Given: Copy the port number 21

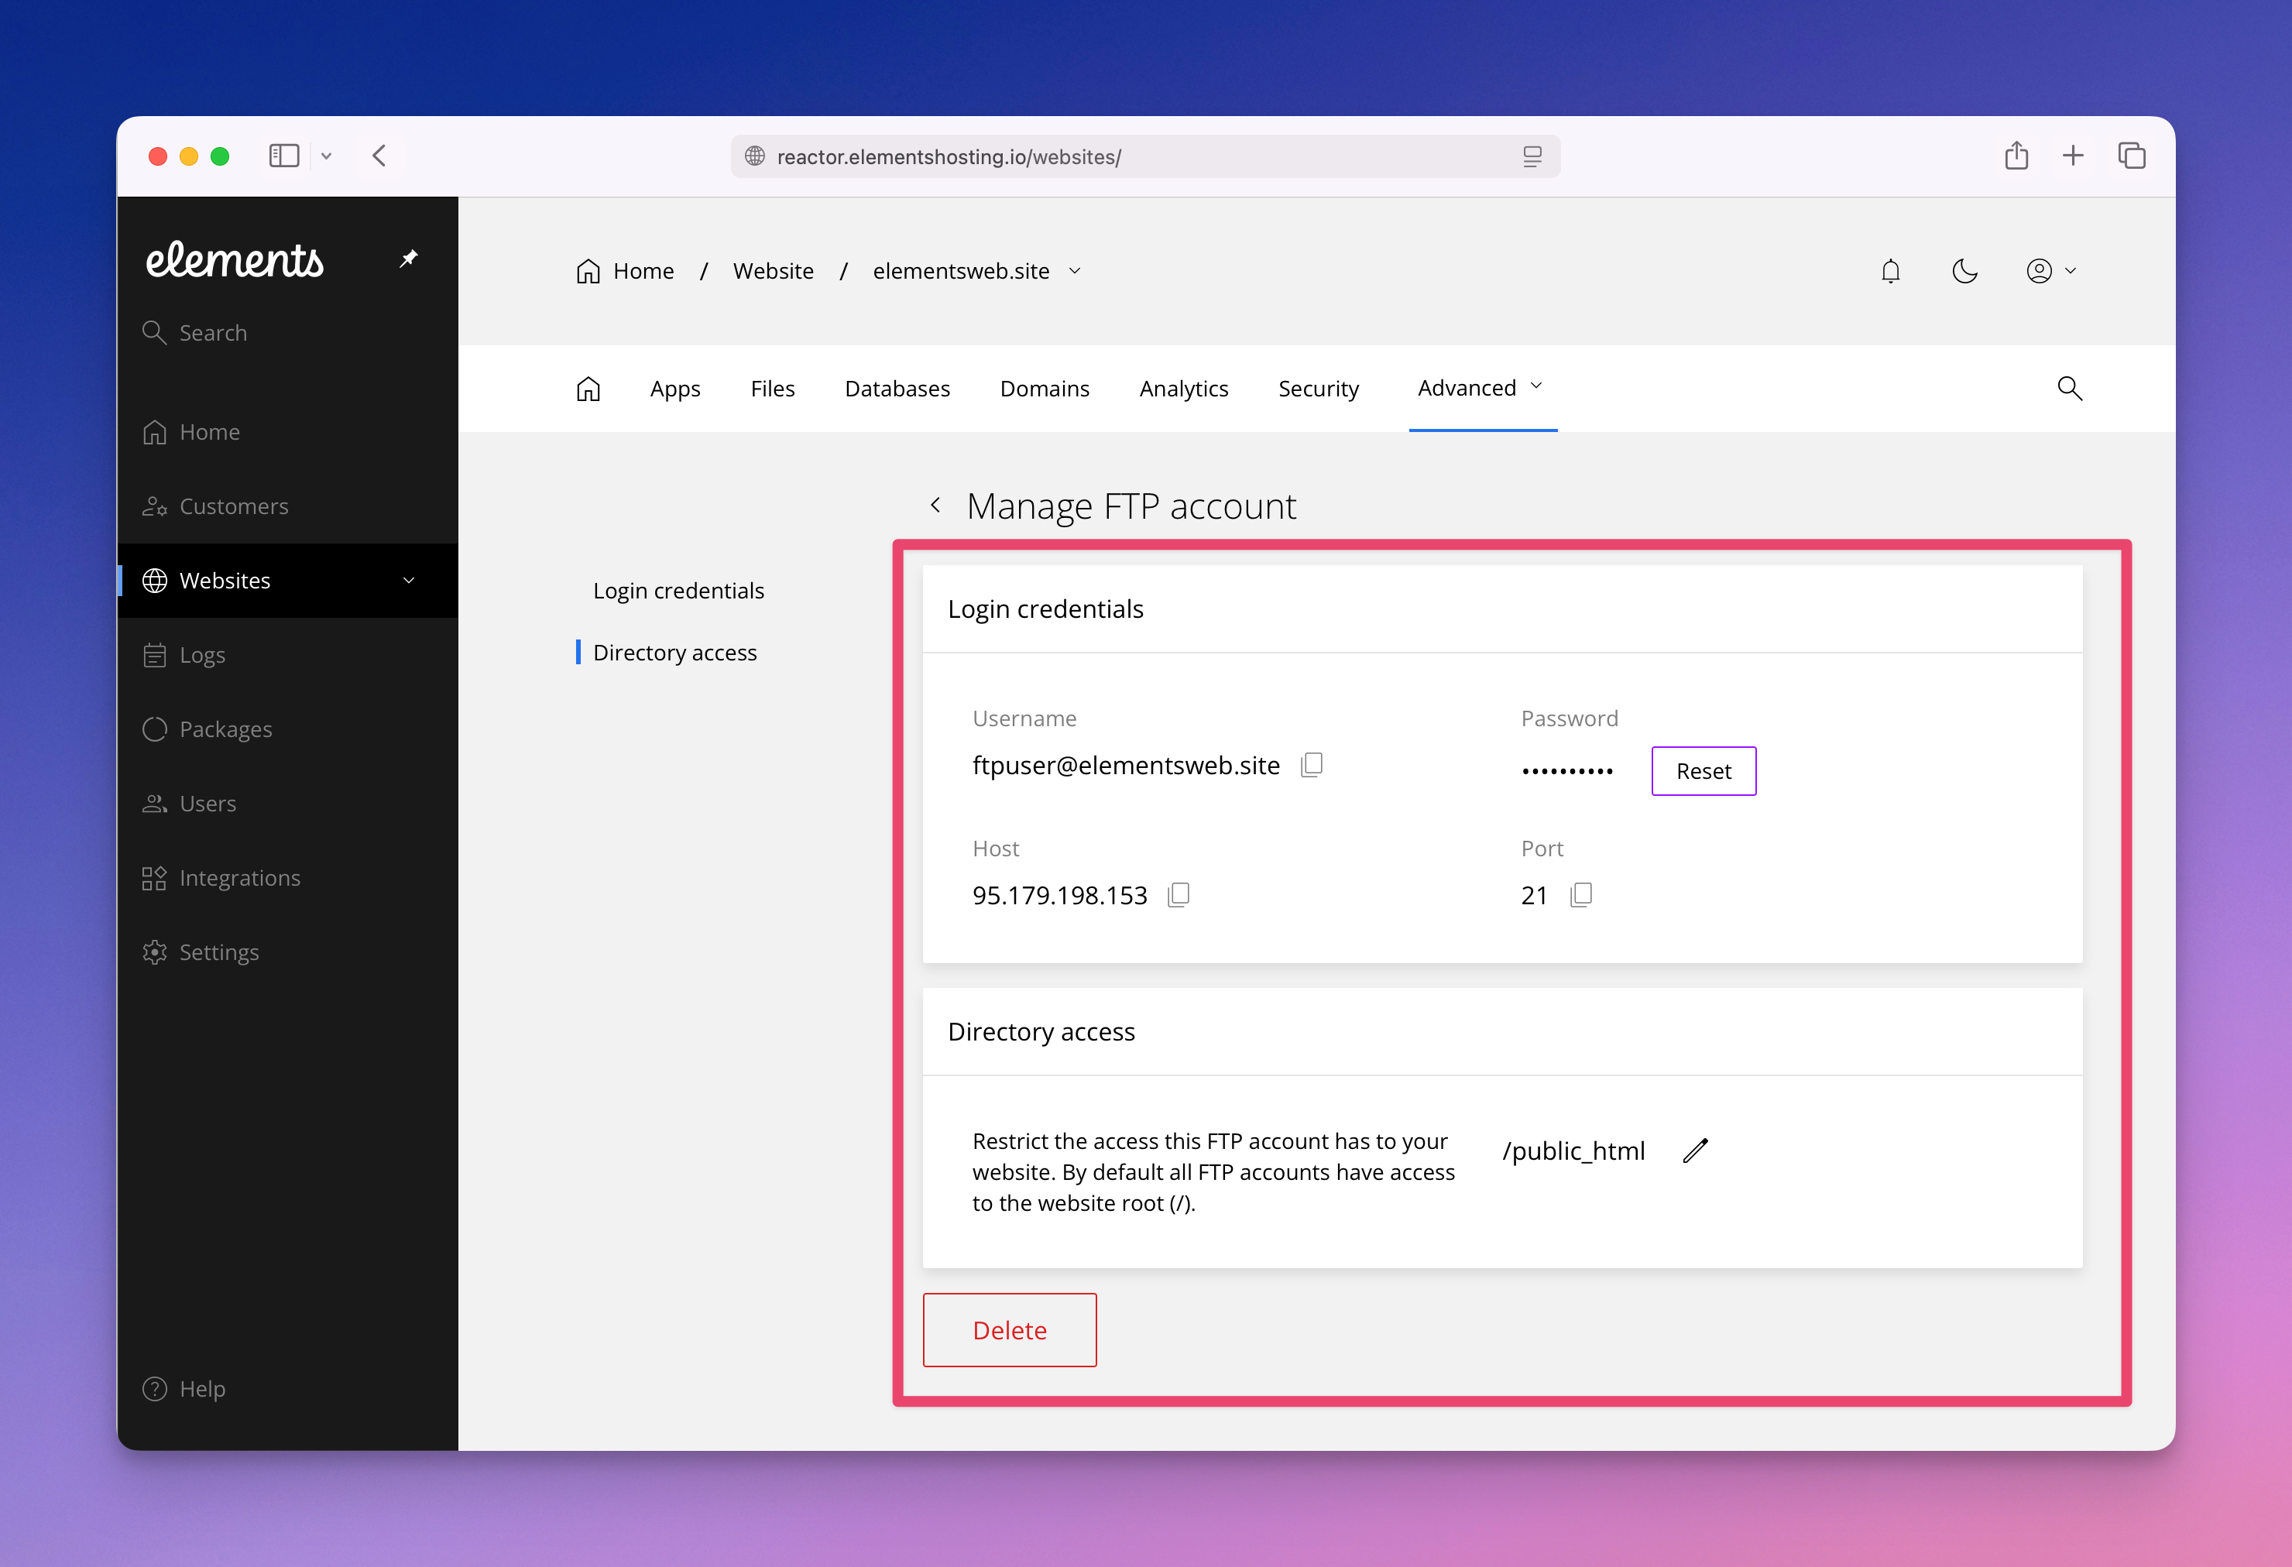Looking at the screenshot, I should (1581, 894).
